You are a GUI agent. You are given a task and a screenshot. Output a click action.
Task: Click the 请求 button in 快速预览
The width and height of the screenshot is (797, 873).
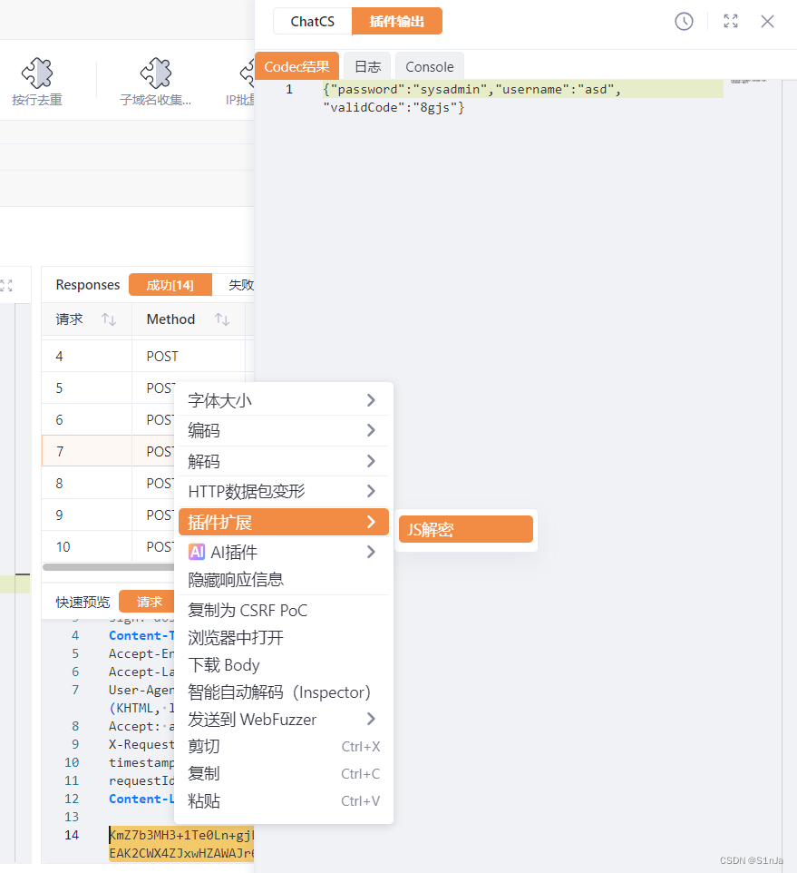pyautogui.click(x=149, y=602)
